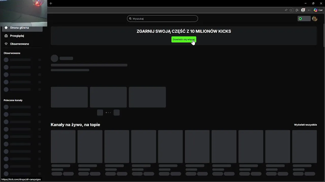Restore down the browser window
This screenshot has height=182, width=325.
coord(313,3)
